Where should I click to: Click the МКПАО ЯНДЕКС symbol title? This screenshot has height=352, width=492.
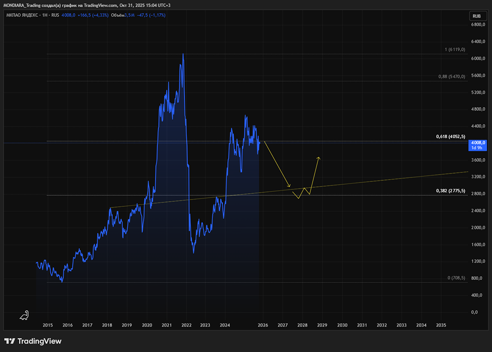22,15
